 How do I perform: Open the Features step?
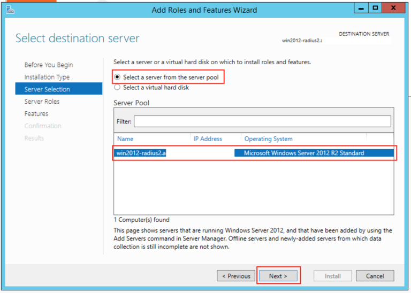36,114
